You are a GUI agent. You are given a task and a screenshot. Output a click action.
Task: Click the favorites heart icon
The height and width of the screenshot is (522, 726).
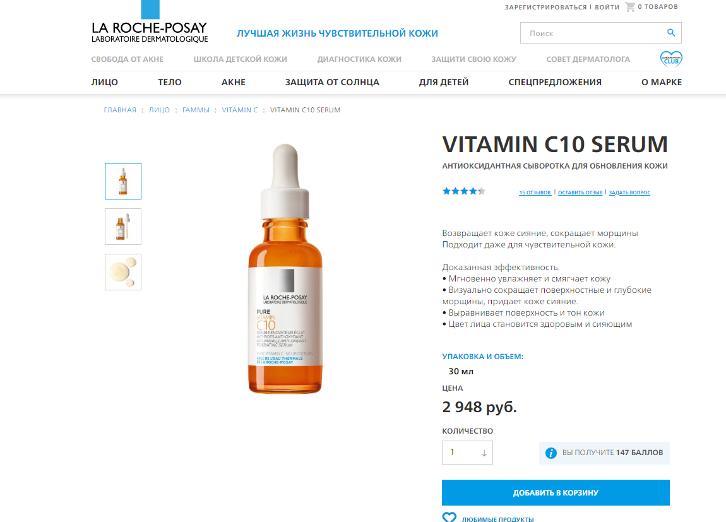click(x=449, y=518)
